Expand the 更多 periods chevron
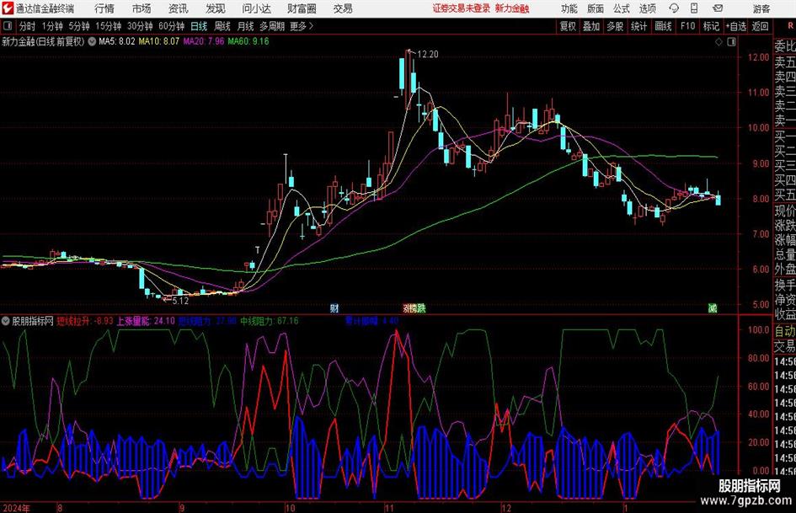This screenshot has width=796, height=513. point(302,26)
